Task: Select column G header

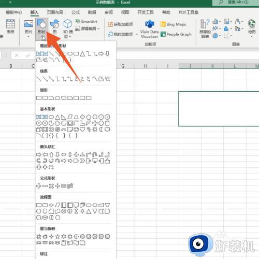Action: (123, 66)
